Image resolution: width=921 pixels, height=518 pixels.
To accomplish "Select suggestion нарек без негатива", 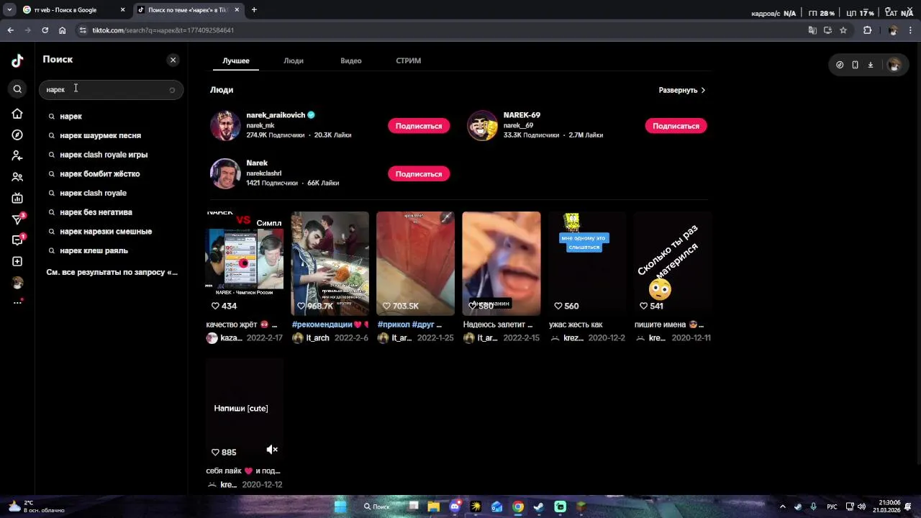I will (96, 212).
